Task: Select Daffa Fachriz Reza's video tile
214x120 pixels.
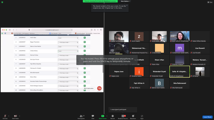Action: pos(119,36)
